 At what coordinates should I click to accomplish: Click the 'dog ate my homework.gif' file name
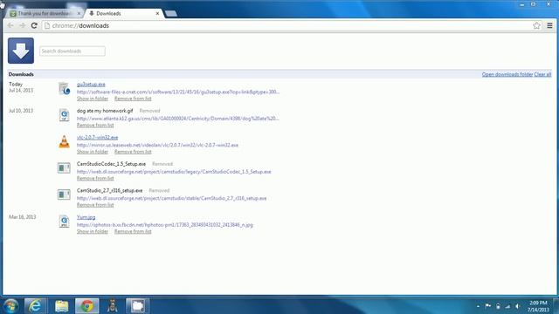pyautogui.click(x=105, y=111)
